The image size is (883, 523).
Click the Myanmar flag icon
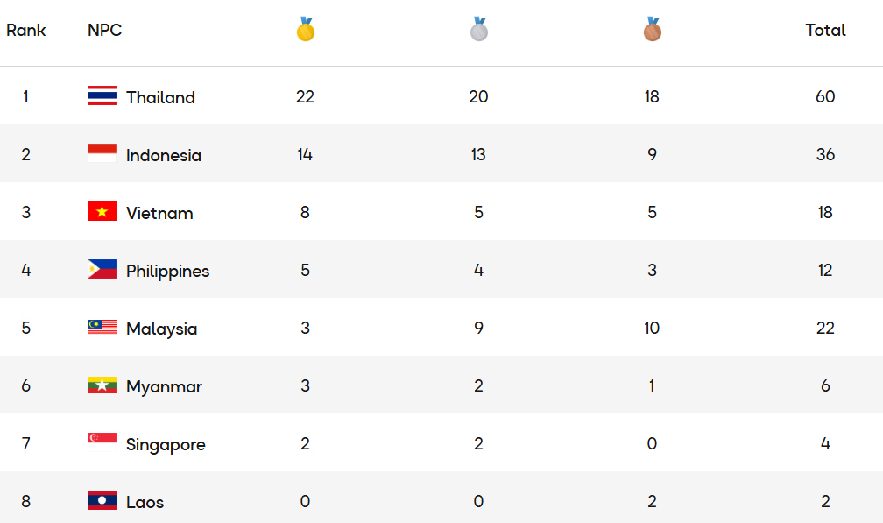point(102,385)
